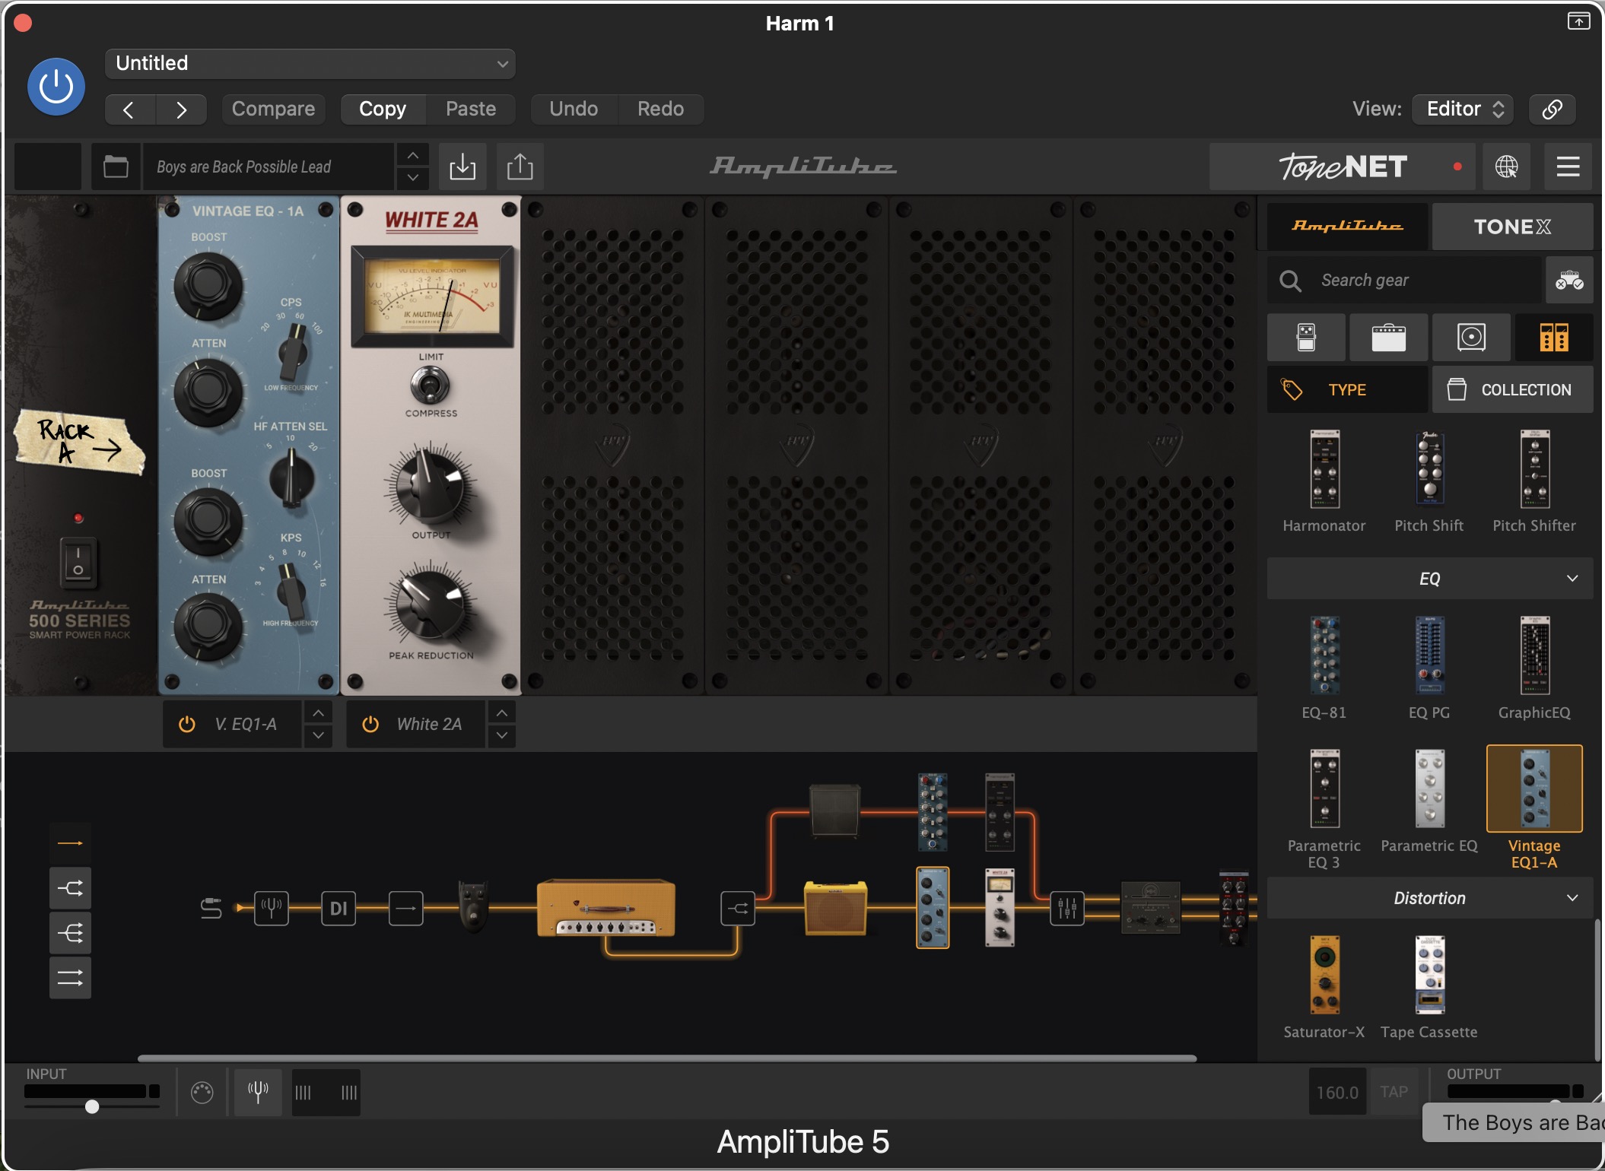This screenshot has width=1605, height=1171.
Task: Select the GraphicEQ module
Action: click(1534, 668)
